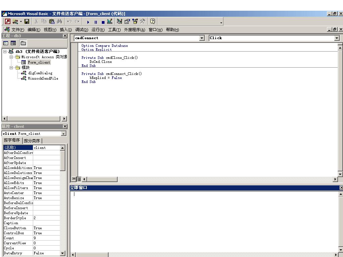This screenshot has height=257, width=343.
Task: Click the View Microsoft Access toolbar icon
Action: (x=8, y=21)
